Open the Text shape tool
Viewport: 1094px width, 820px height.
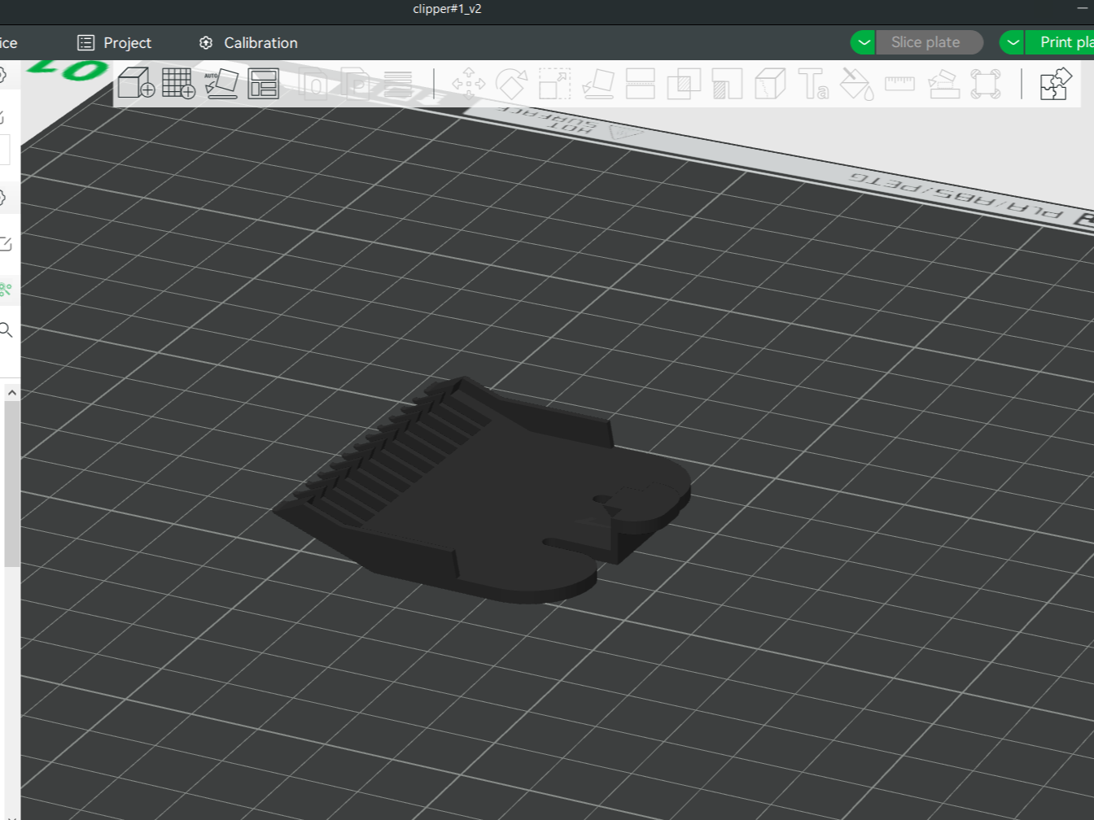point(812,84)
